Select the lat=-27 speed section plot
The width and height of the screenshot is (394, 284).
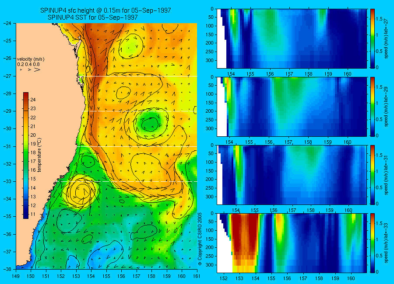click(292, 38)
